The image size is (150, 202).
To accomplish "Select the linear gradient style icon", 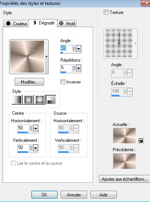I will coord(17,100).
